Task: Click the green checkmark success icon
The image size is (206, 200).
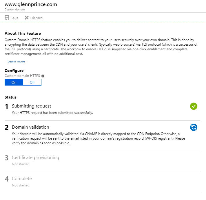Action: coord(194,106)
